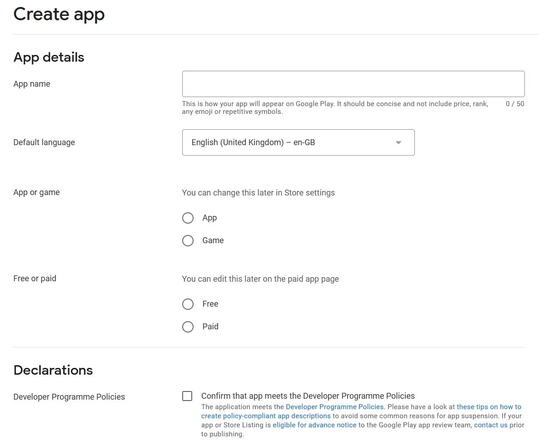Click the dropdown arrow beside en-GB
Screen dimensions: 538x445
pyautogui.click(x=399, y=142)
